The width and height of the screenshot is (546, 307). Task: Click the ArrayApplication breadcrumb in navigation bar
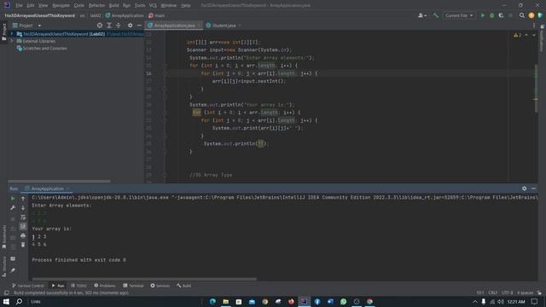(125, 15)
